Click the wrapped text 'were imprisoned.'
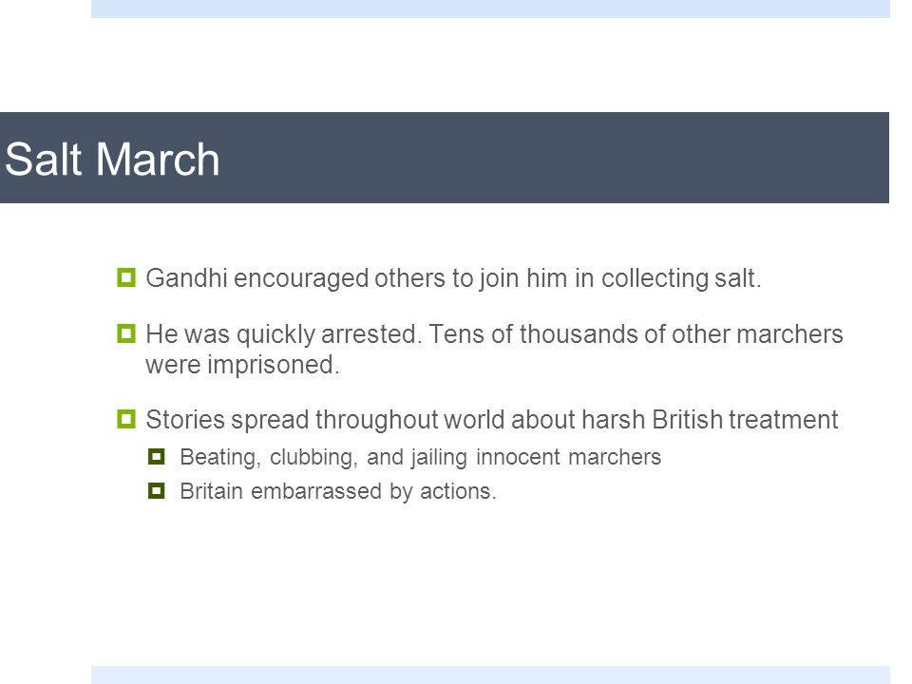 click(242, 365)
